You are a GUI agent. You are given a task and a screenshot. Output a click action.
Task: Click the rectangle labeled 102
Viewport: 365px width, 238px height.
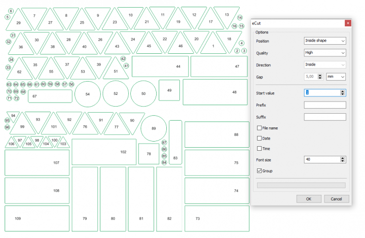coord(104,152)
